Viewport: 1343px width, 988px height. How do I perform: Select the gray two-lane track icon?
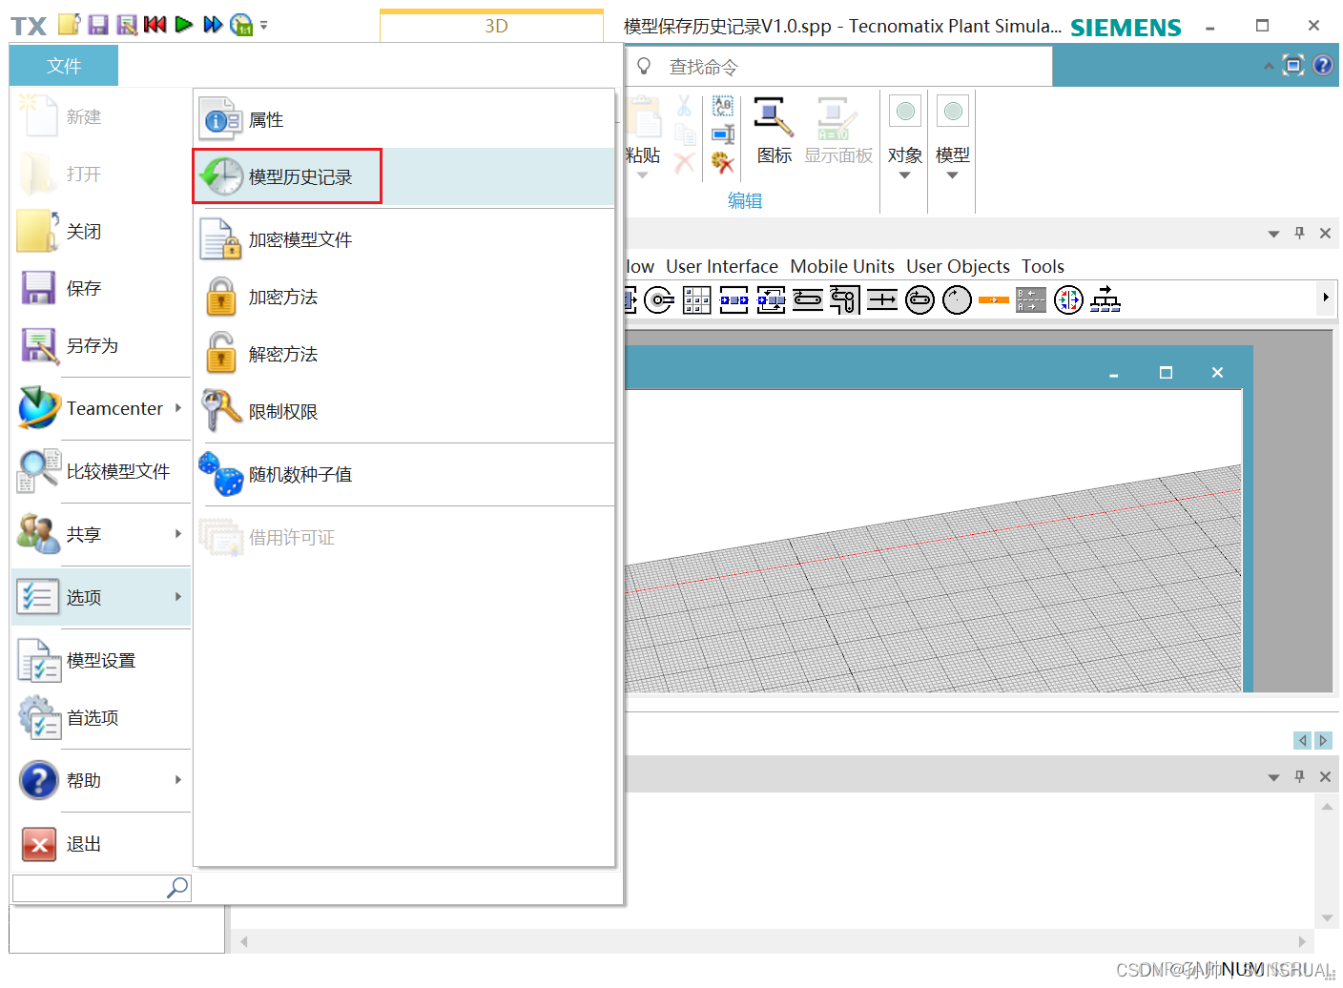(x=1031, y=300)
